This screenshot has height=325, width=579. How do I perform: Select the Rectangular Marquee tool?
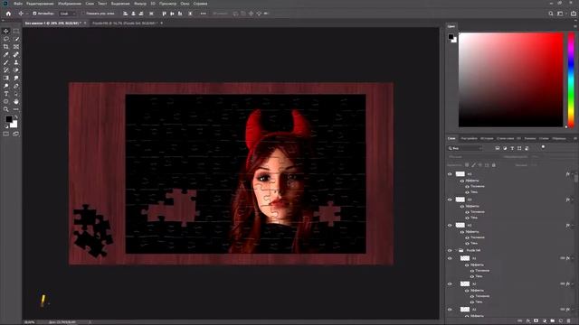16,31
